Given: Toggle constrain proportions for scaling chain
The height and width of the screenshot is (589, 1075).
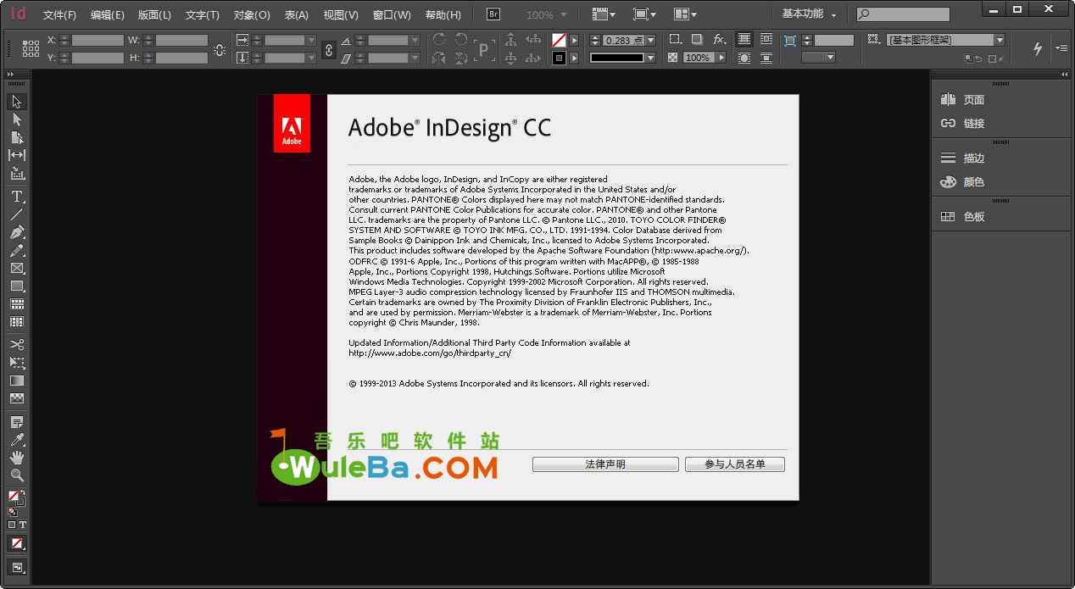Looking at the screenshot, I should [329, 49].
